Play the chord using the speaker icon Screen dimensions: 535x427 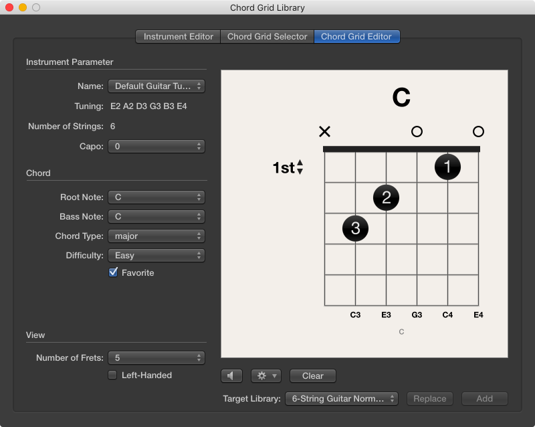(x=231, y=375)
